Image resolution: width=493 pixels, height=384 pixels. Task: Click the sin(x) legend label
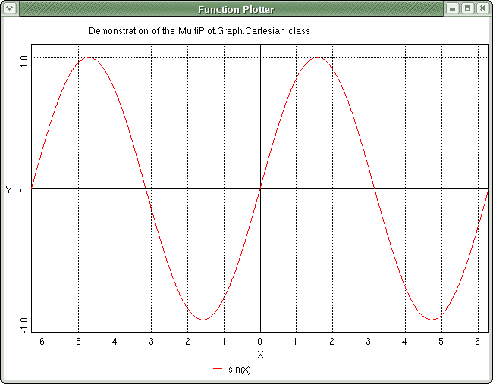239,370
